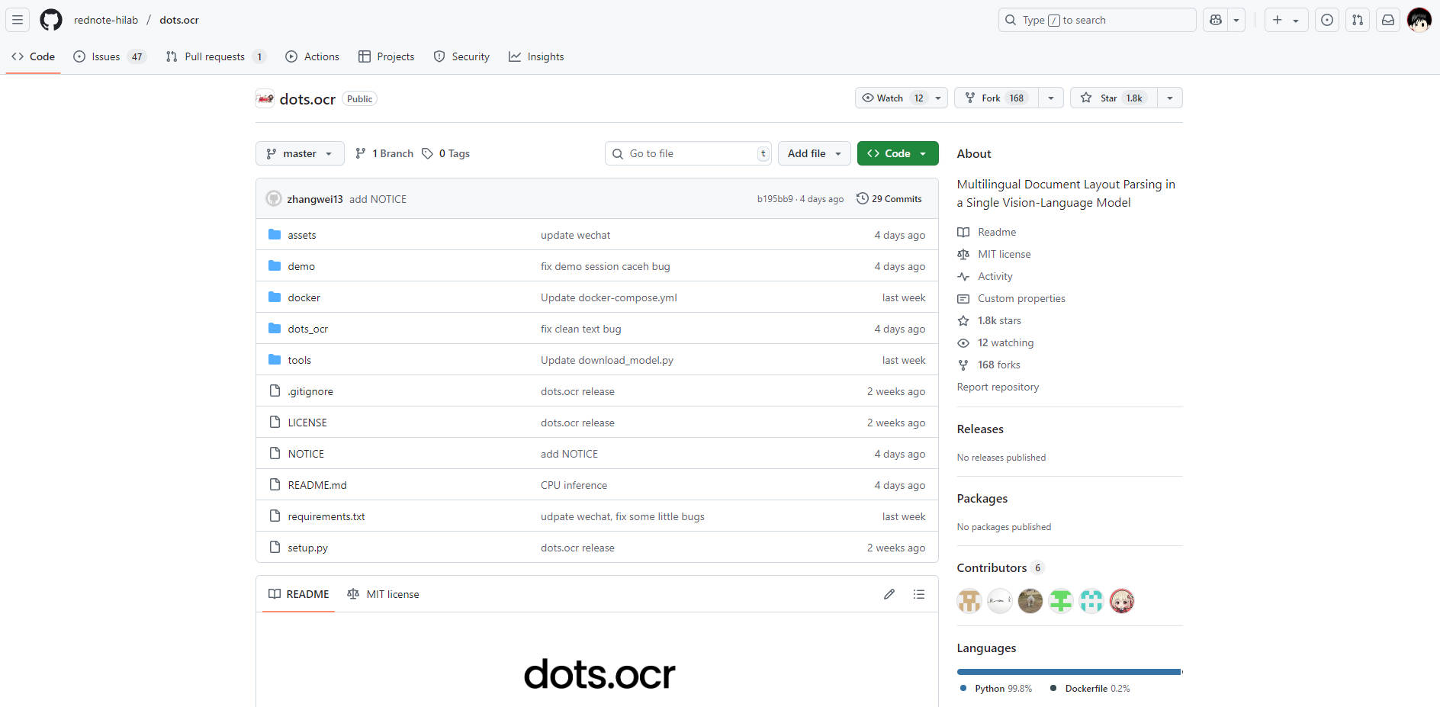Open the notifications inbox icon
Image resolution: width=1440 pixels, height=707 pixels.
1387,20
